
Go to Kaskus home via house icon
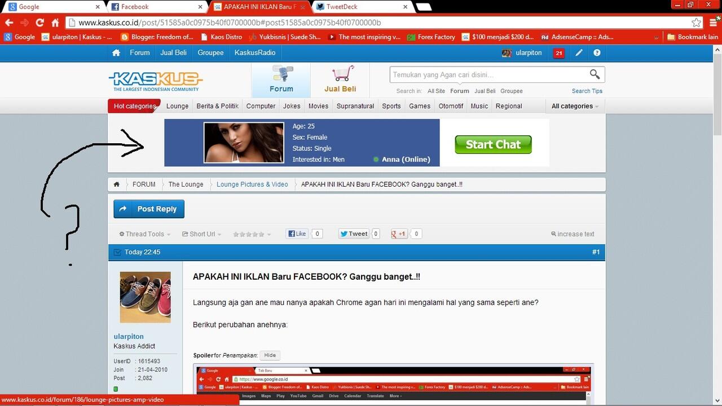point(116,52)
